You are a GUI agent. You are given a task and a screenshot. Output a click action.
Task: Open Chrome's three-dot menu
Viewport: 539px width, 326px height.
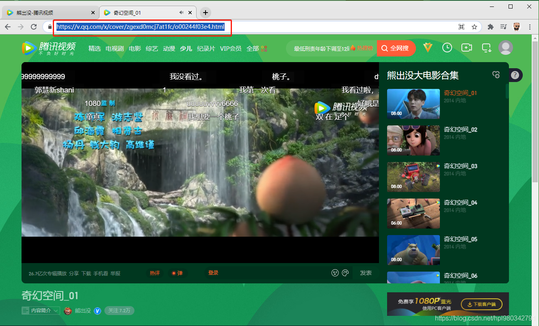point(530,27)
